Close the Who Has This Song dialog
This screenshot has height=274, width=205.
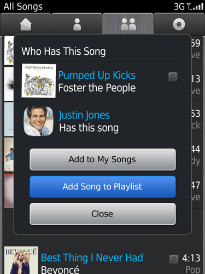coord(103,214)
